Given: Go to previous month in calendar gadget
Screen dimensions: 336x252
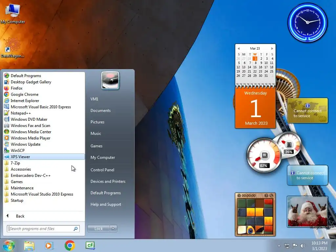Looking at the screenshot, I should pyautogui.click(x=239, y=49).
